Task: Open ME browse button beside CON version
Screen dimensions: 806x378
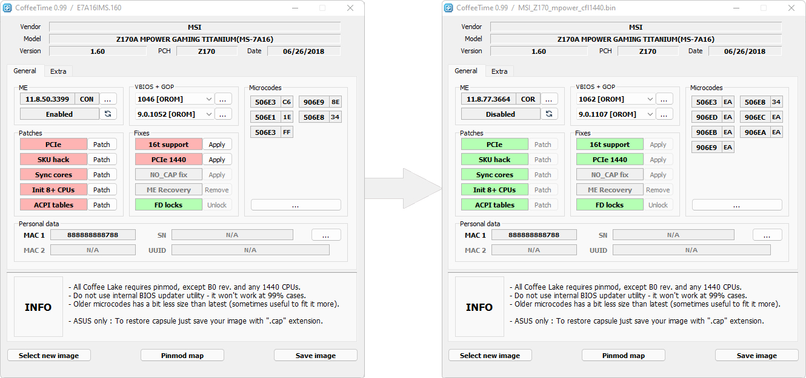Action: 108,99
